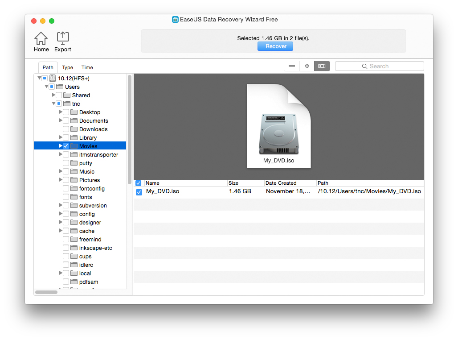Screen dimensions: 458x340
Task: Check the Downloads folder checkbox
Action: pyautogui.click(x=66, y=129)
